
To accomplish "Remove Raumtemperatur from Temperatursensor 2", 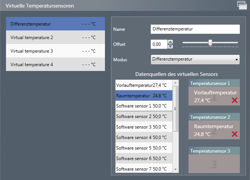I will point(235,134).
